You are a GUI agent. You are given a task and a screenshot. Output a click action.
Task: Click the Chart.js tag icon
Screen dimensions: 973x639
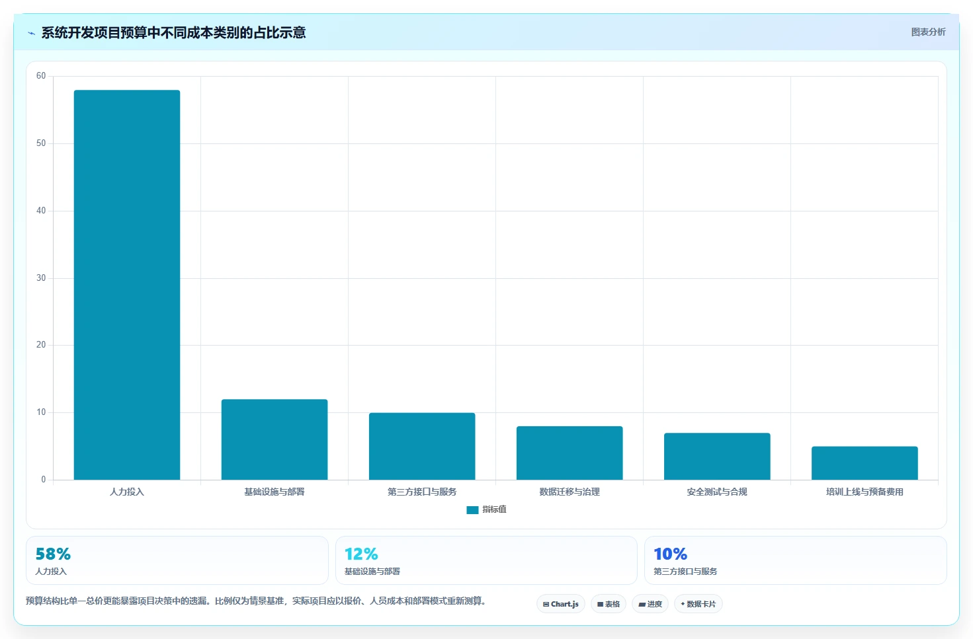coord(546,604)
